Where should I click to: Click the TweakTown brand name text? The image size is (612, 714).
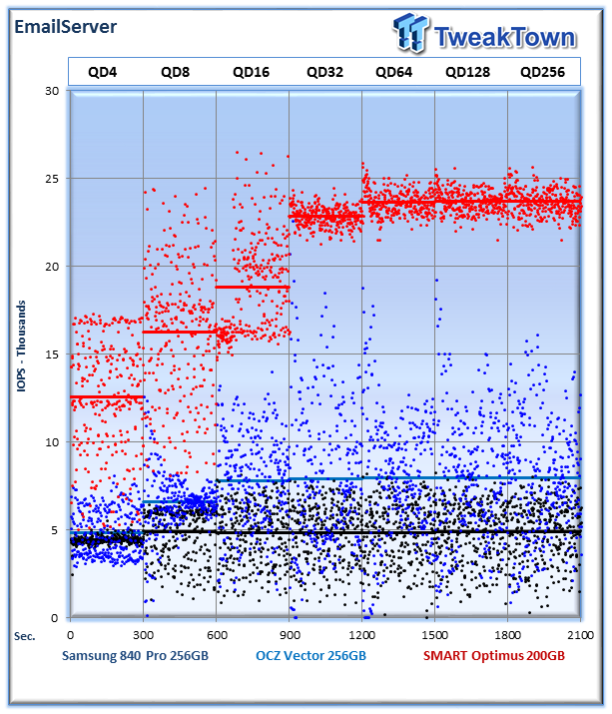click(504, 37)
